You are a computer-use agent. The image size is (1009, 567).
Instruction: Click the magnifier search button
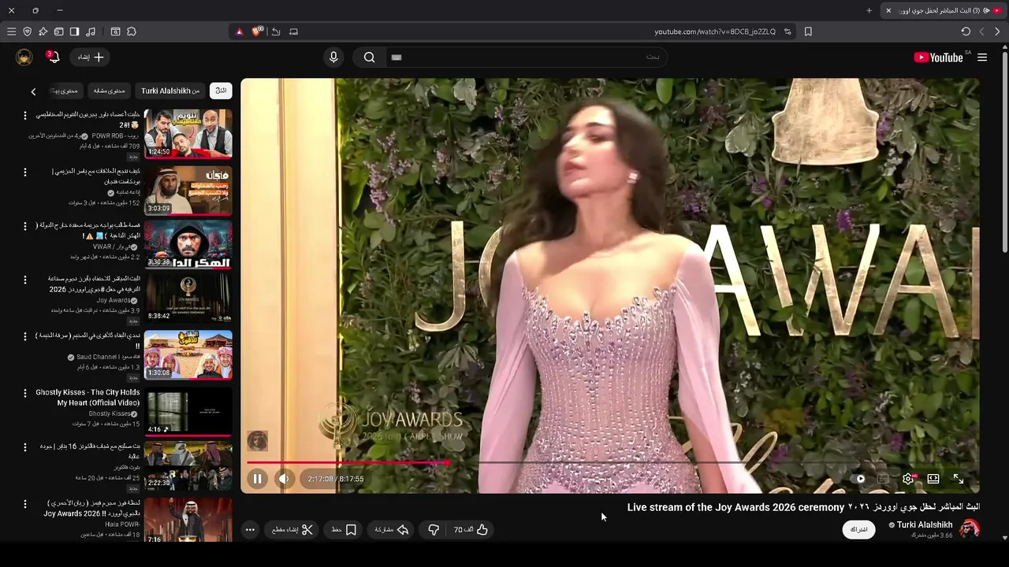tap(369, 57)
